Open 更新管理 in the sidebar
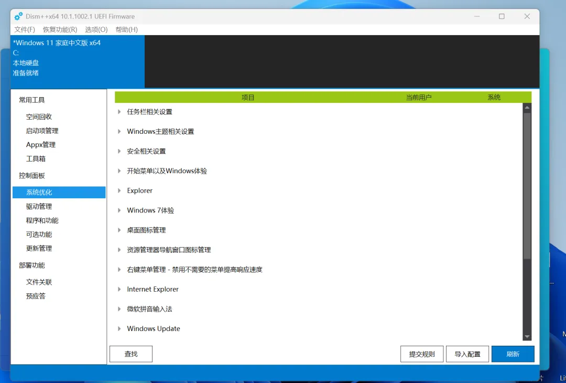This screenshot has width=566, height=383. coord(39,248)
